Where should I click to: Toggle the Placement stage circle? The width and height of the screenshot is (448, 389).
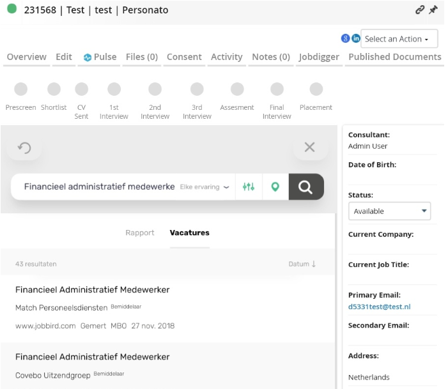point(316,89)
